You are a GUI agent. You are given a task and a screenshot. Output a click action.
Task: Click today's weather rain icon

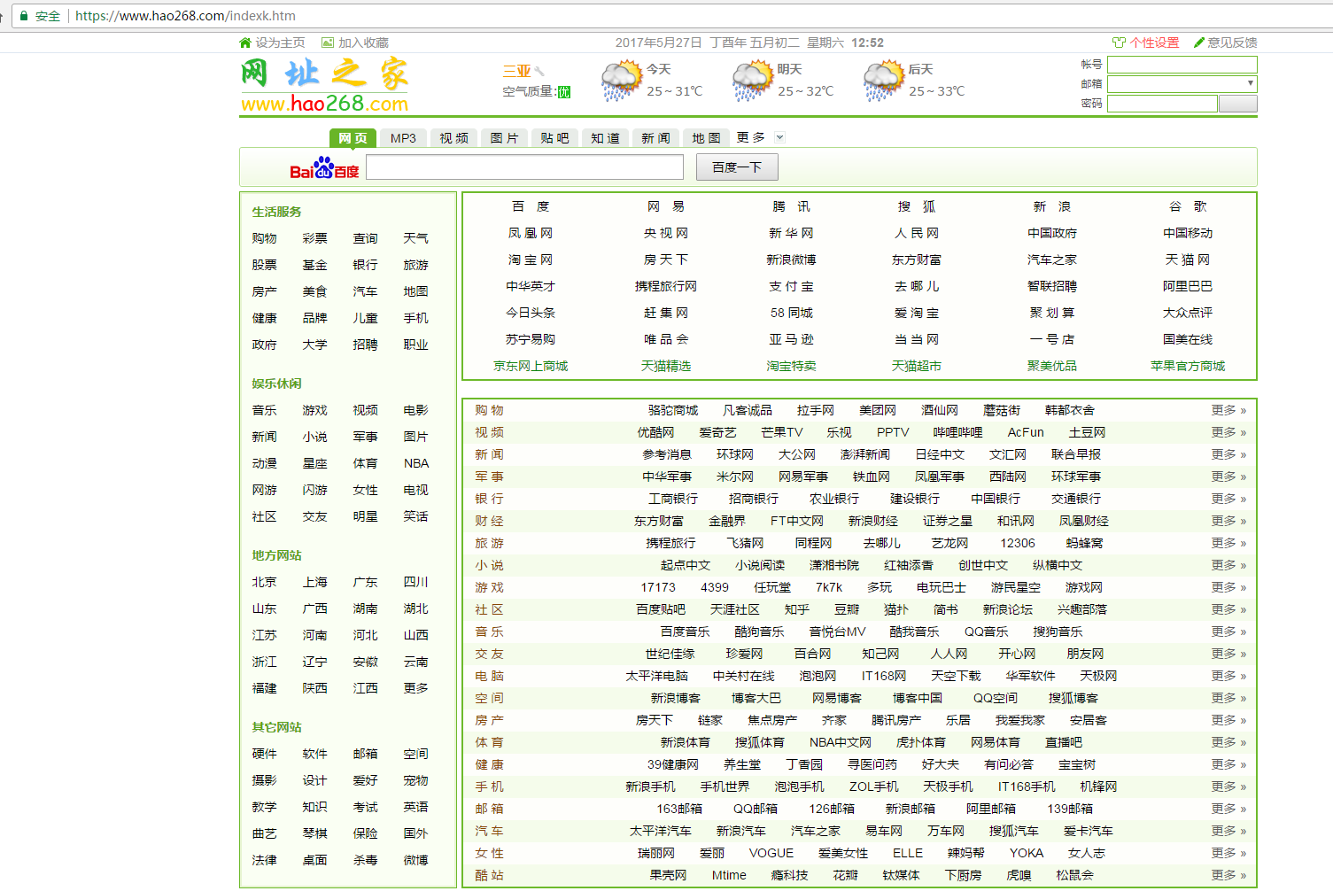click(x=621, y=81)
